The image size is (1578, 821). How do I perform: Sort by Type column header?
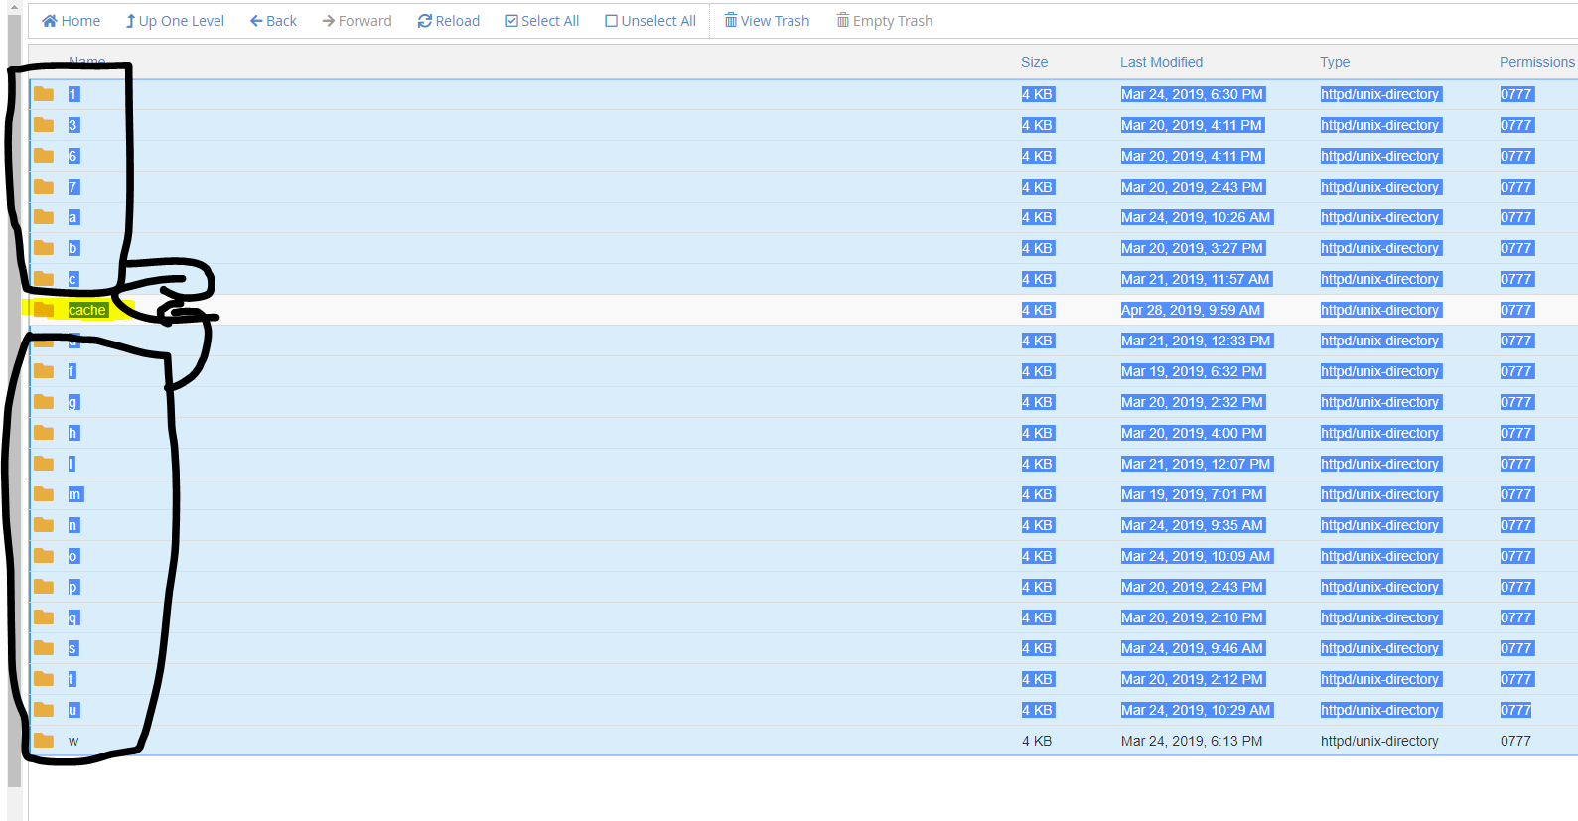click(1334, 62)
